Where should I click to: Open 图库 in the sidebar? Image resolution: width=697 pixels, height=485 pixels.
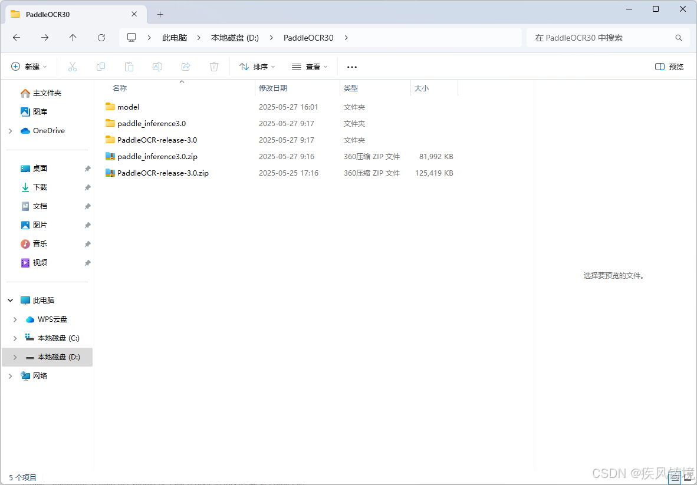(35, 111)
